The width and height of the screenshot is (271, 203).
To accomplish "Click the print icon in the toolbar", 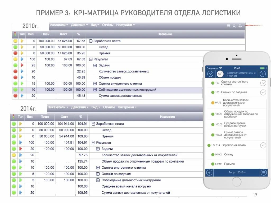I will pyautogui.click(x=240, y=26).
